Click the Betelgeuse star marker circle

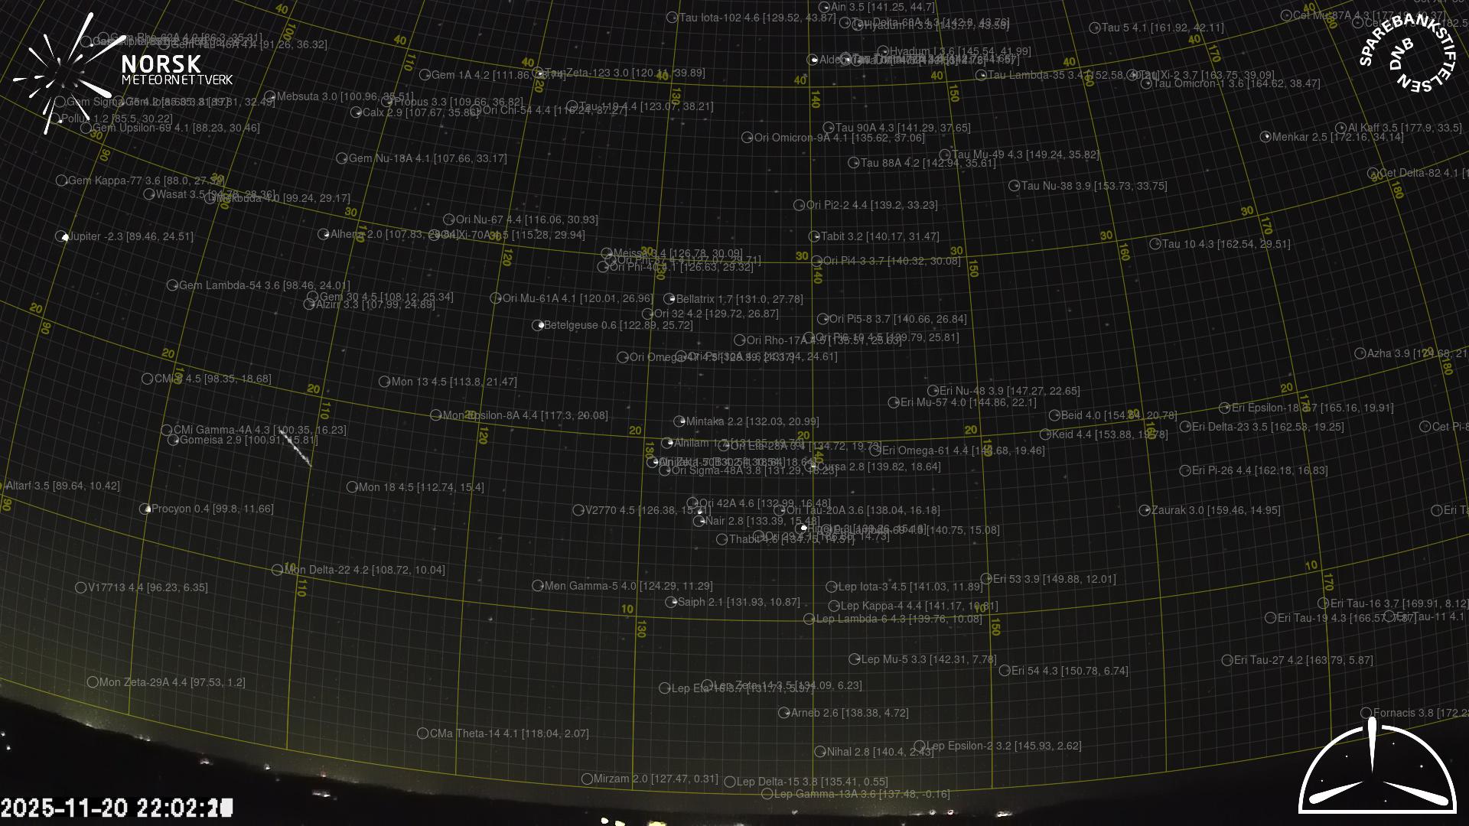click(x=537, y=326)
